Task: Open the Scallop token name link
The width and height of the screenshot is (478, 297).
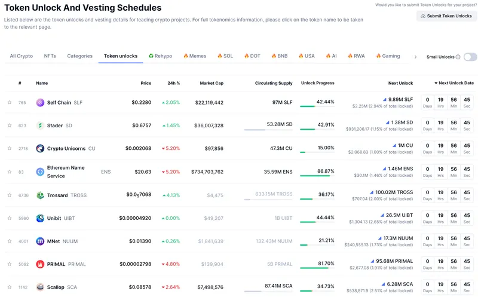Action: [x=56, y=287]
